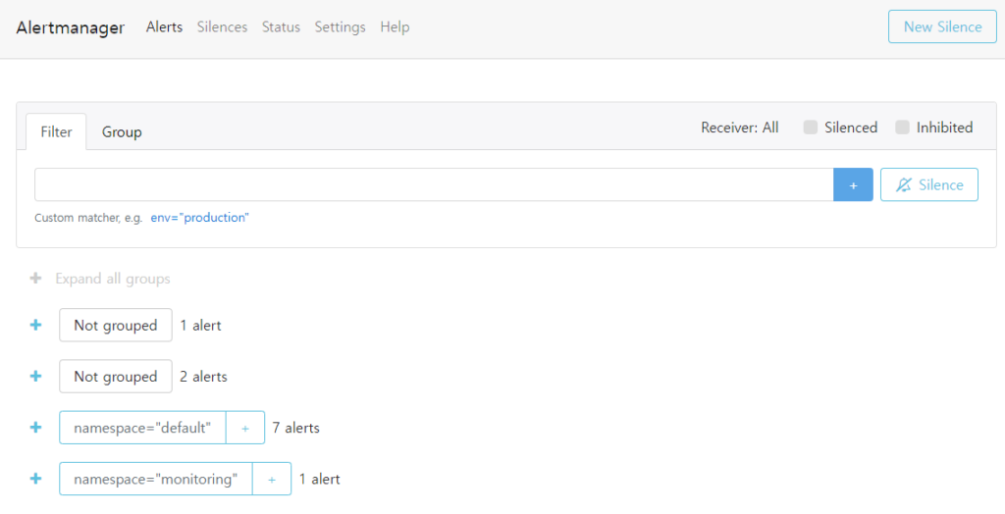Expand the namespace="monitoring" alert group
Image resolution: width=1005 pixels, height=514 pixels.
36,479
